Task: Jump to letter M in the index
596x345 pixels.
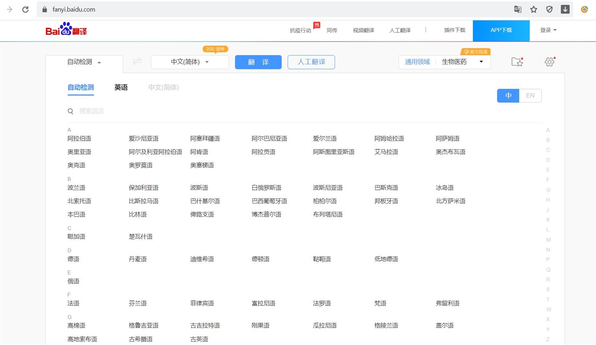Action: pyautogui.click(x=548, y=240)
